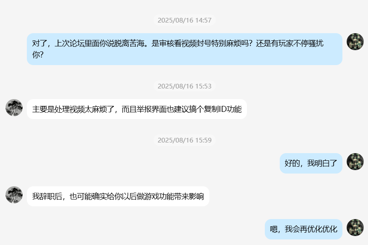
Task: Click the words 审核看视频封号 in the first bubble
Action: coord(185,43)
